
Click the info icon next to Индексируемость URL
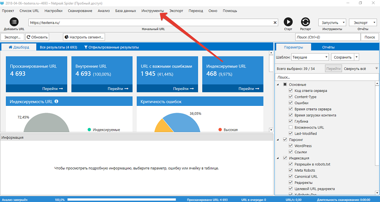[57, 101]
